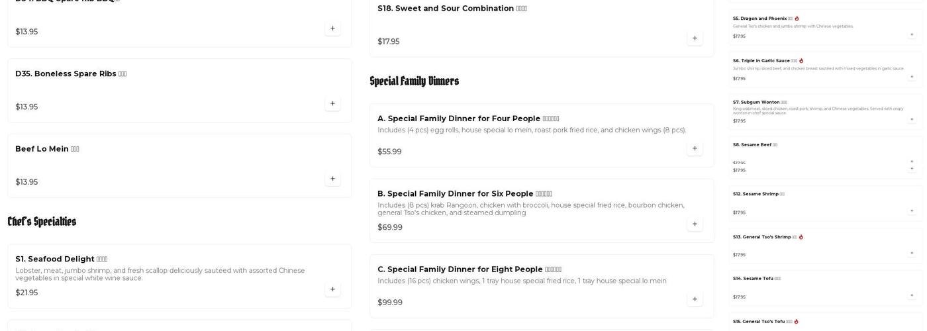Add S14 Sesame Tofu to cart
The image size is (927, 331).
point(911,295)
